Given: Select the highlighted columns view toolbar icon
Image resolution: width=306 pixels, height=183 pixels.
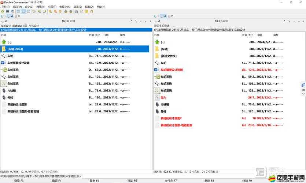Looking at the screenshot, I should [x=23, y=11].
